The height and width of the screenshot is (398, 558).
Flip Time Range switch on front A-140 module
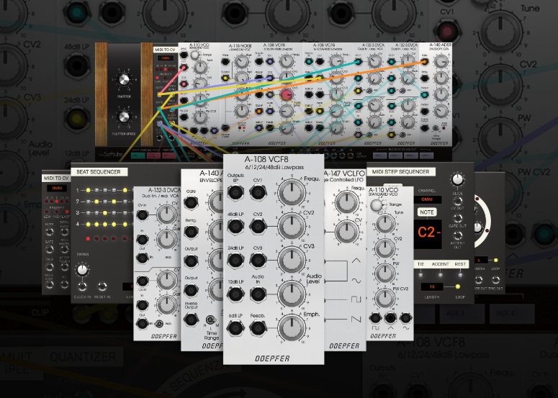[211, 320]
